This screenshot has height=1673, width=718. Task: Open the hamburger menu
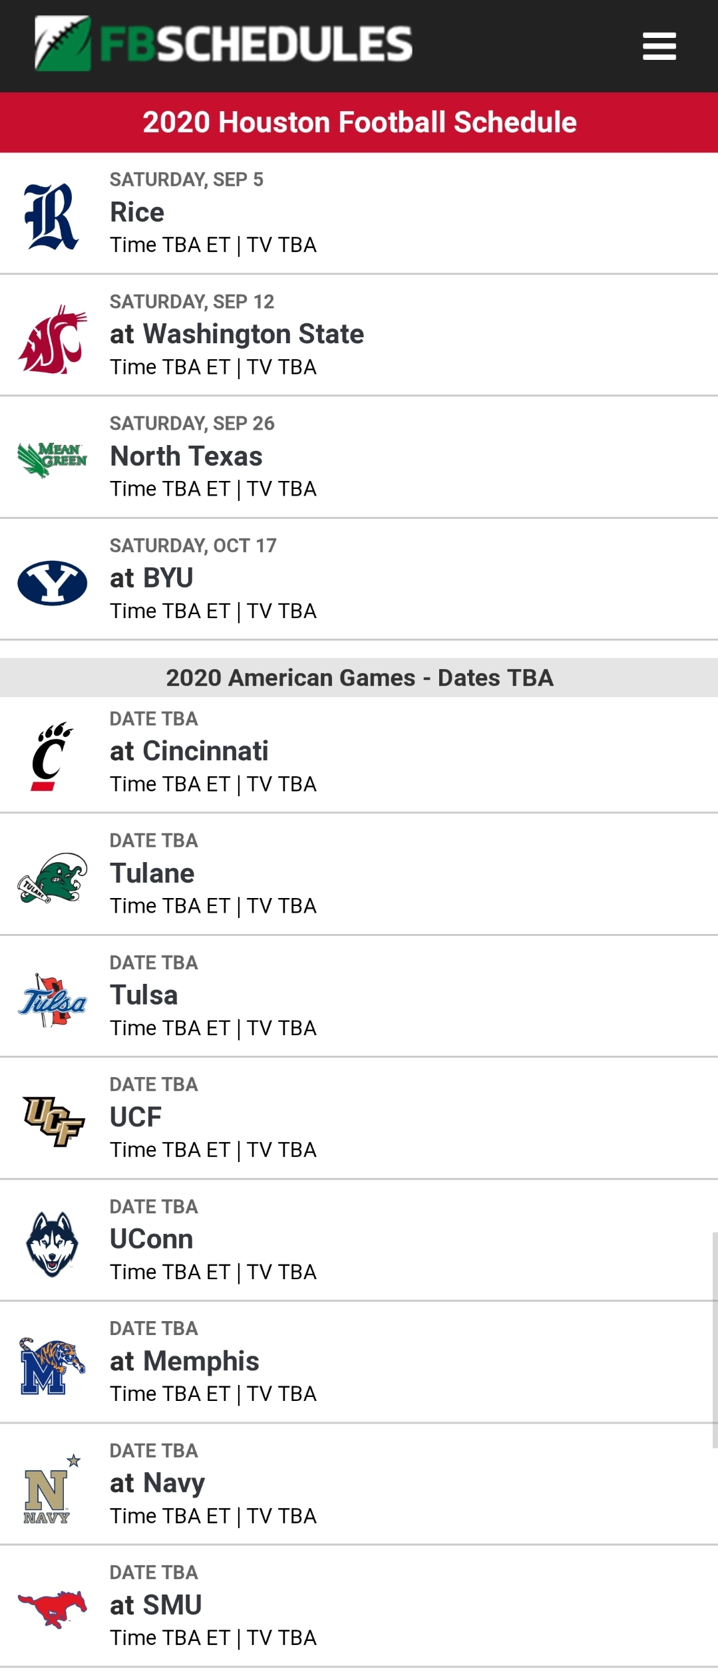coord(659,46)
